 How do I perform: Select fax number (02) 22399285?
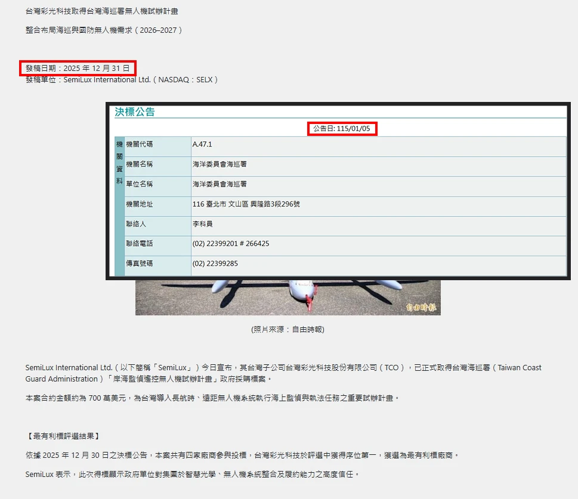pyautogui.click(x=215, y=264)
